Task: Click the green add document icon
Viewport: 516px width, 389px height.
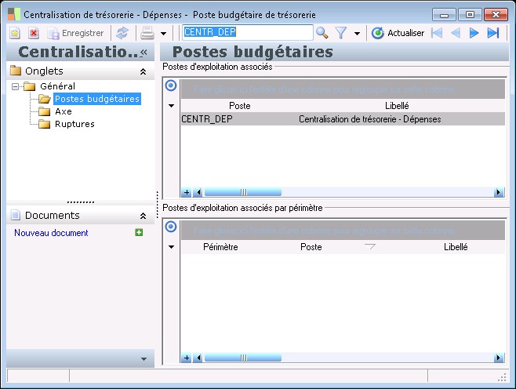Action: tap(139, 233)
